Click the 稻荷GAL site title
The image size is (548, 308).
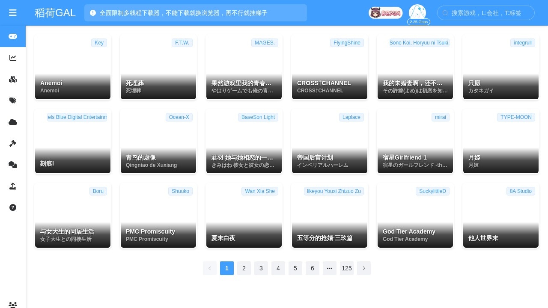click(55, 13)
